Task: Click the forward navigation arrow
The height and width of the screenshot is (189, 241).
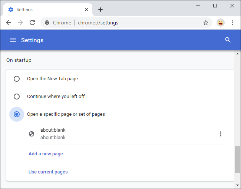Action: pyautogui.click(x=20, y=23)
